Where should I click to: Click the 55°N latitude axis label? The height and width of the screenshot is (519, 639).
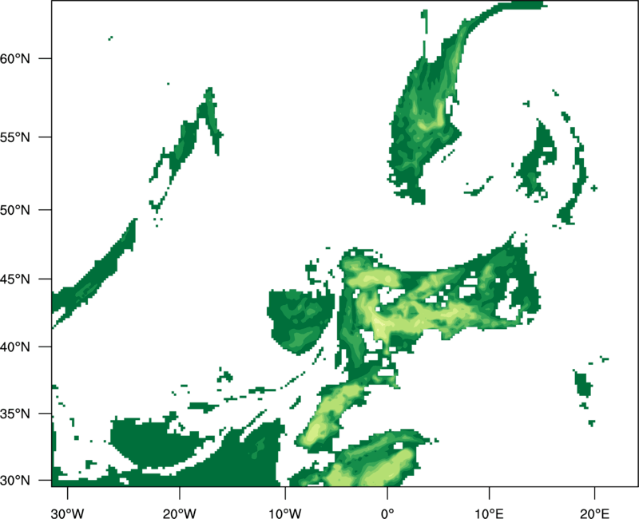coord(15,137)
